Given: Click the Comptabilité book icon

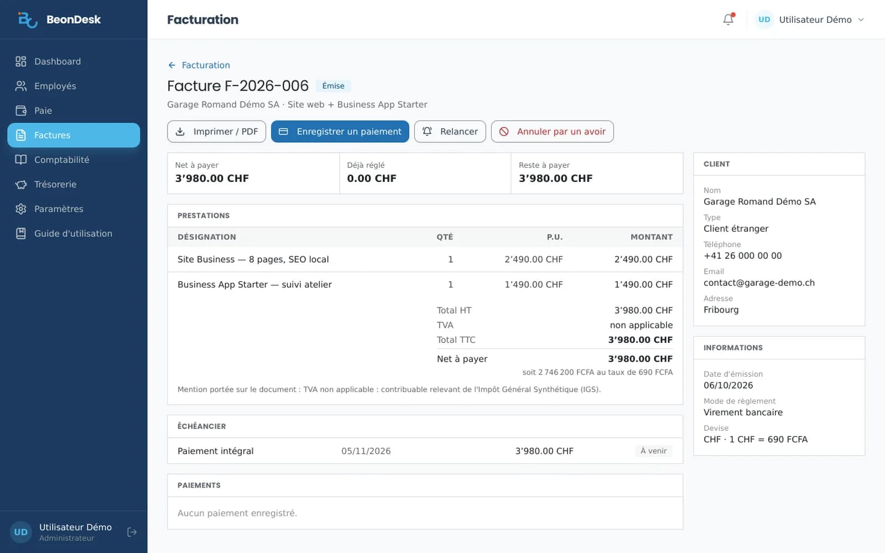Looking at the screenshot, I should coord(21,160).
